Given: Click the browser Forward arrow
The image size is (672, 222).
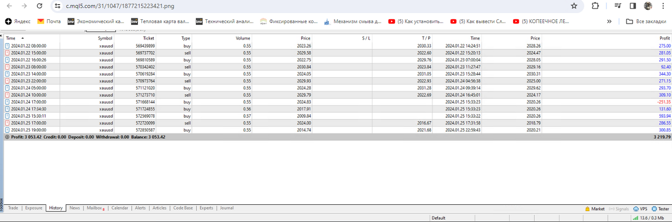Looking at the screenshot, I should tap(24, 6).
